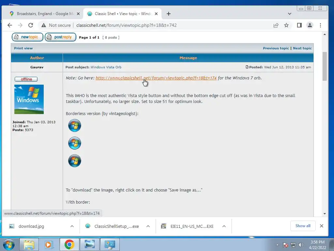Viewport: 334px width, 251px height.
Task: Close the Classic Shell tab
Action: click(156, 14)
